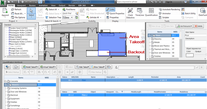Open the Output ribbon tab
Image resolution: width=207 pixels, height=109 pixels.
[62, 6]
